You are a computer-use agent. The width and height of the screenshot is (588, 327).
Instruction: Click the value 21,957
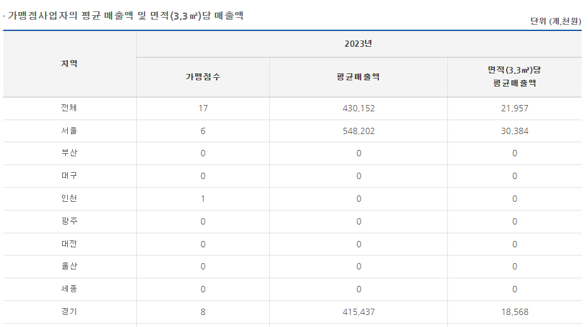point(514,109)
